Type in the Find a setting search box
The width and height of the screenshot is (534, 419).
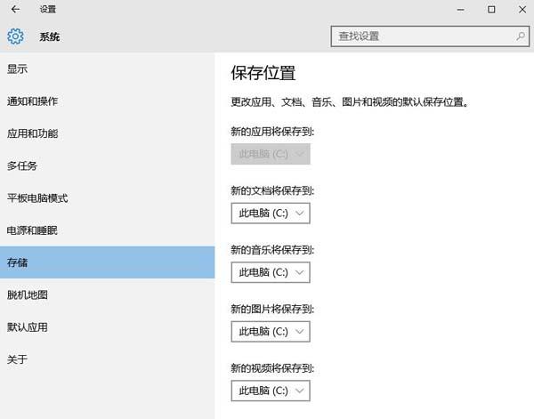point(420,36)
